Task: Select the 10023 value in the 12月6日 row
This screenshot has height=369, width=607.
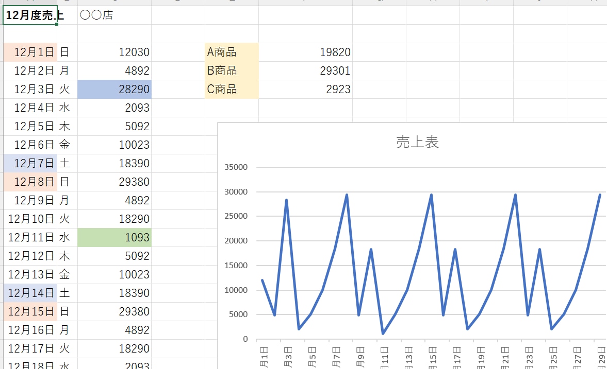Action: (114, 145)
